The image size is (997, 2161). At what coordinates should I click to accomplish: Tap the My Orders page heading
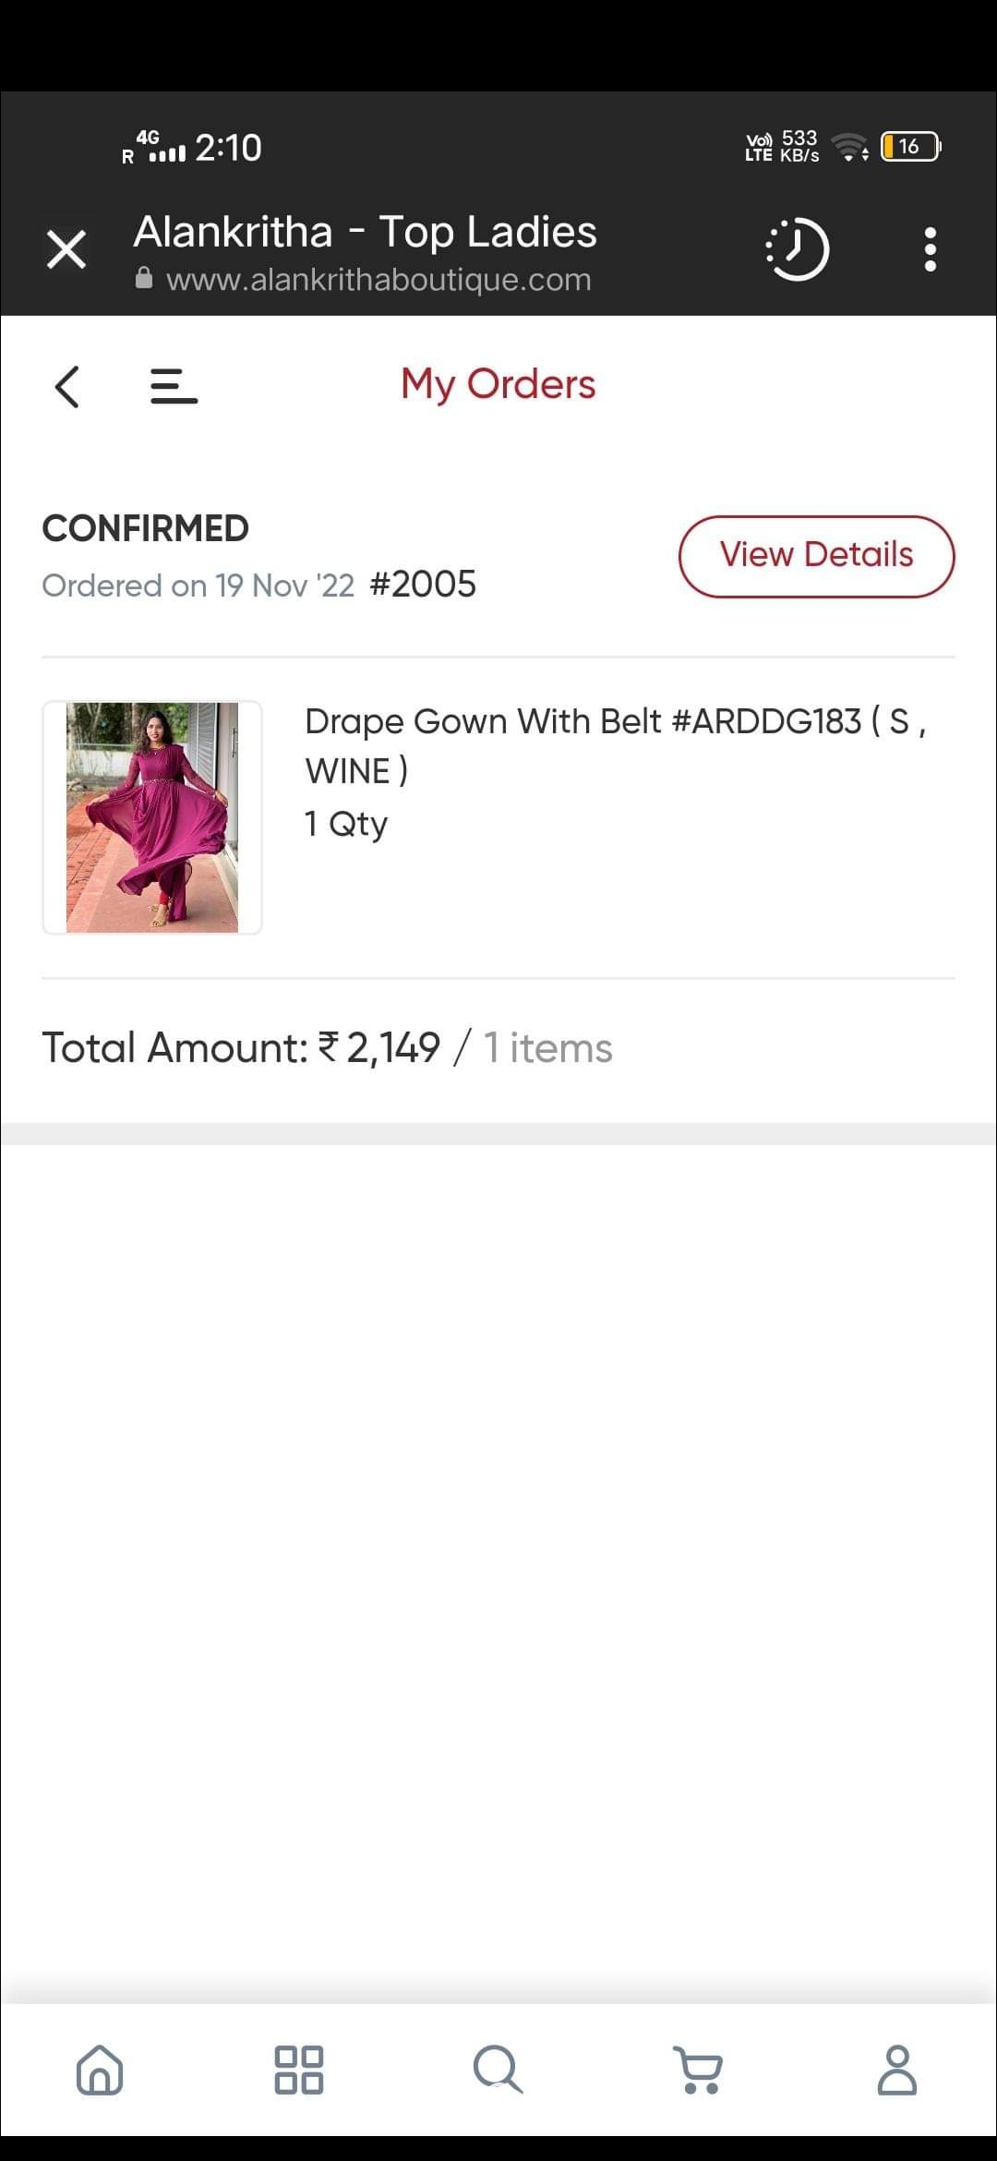(498, 384)
